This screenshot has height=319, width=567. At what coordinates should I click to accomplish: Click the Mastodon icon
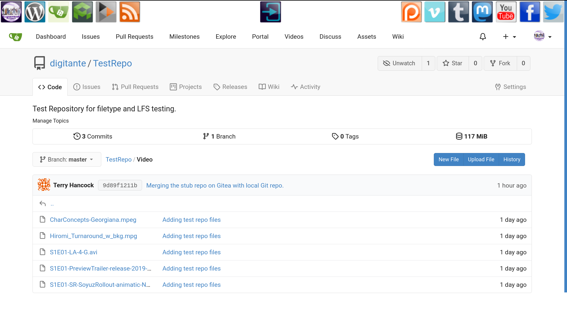pyautogui.click(x=482, y=12)
